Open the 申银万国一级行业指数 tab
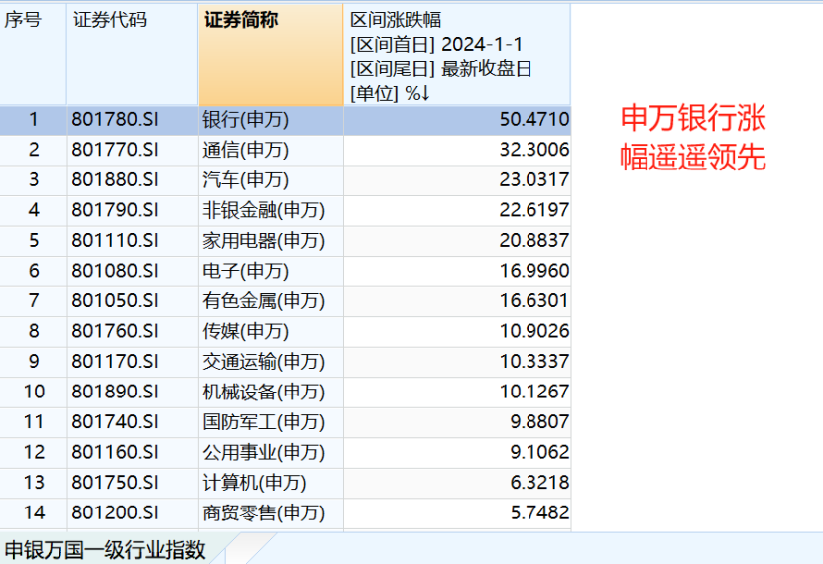The image size is (823, 564). [x=105, y=550]
